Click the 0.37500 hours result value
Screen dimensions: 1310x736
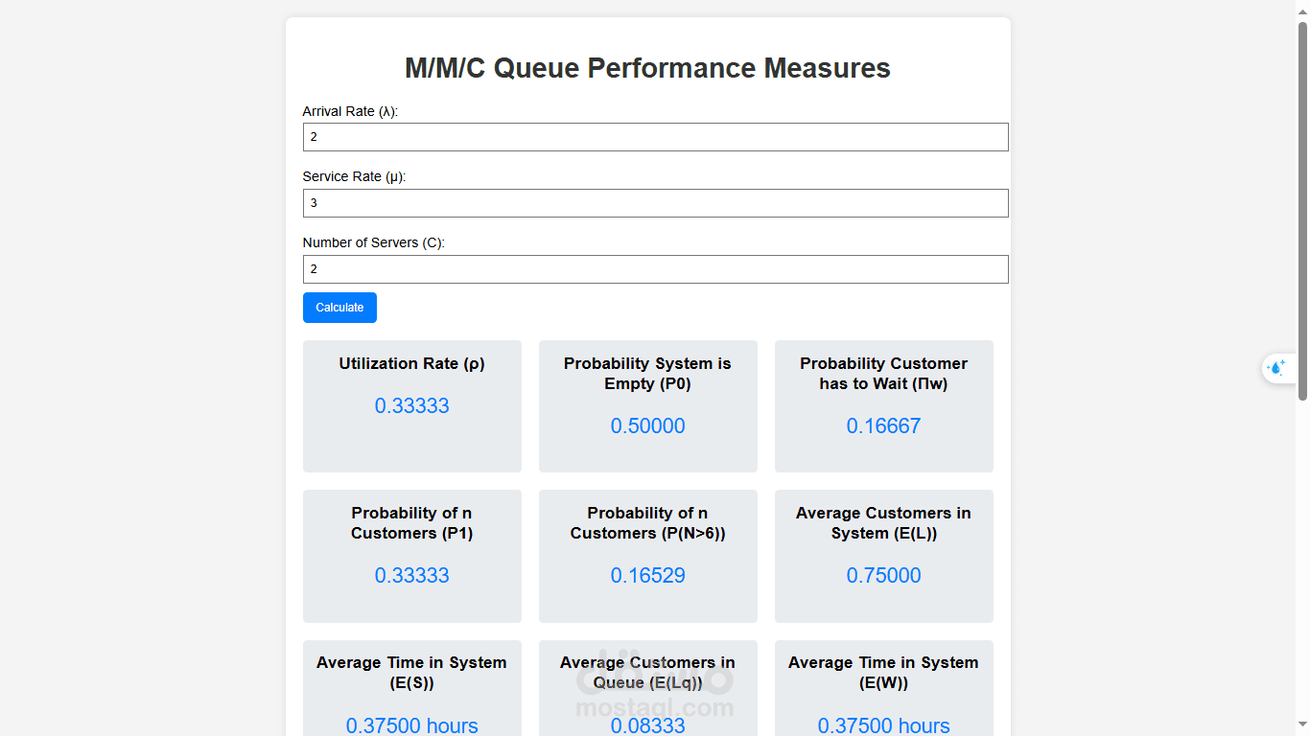pyautogui.click(x=411, y=725)
